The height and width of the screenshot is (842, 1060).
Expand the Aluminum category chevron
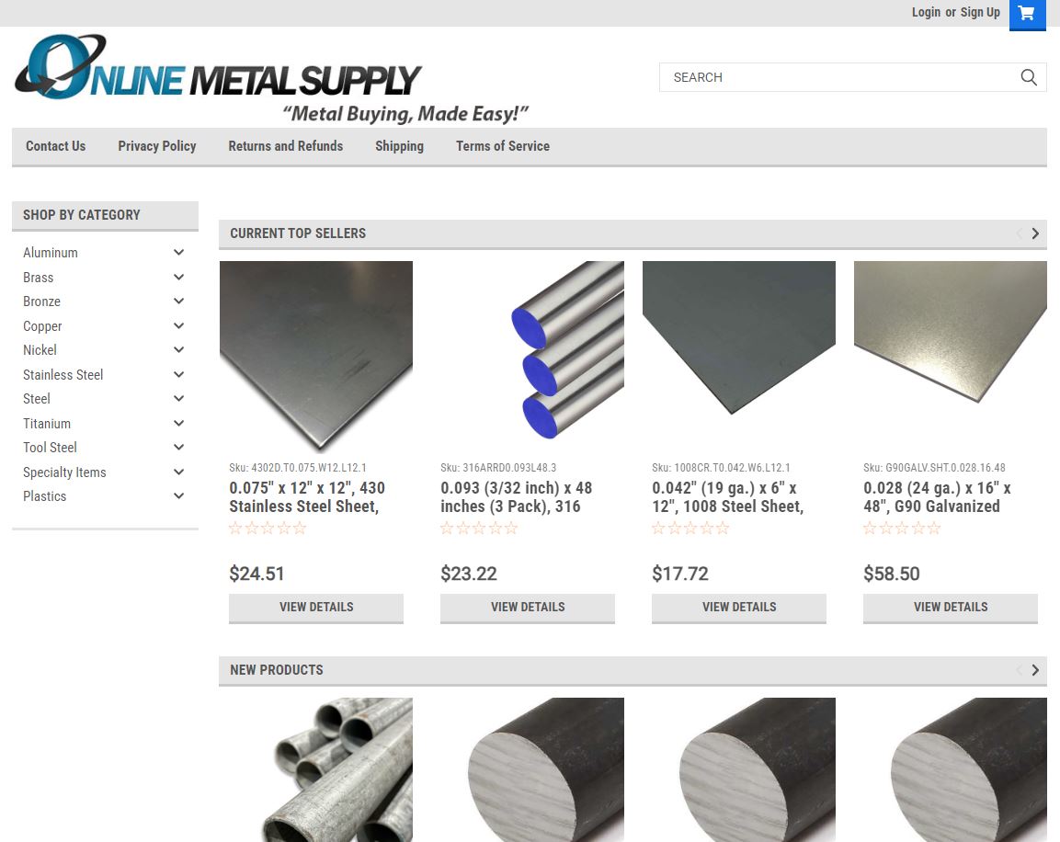(178, 252)
